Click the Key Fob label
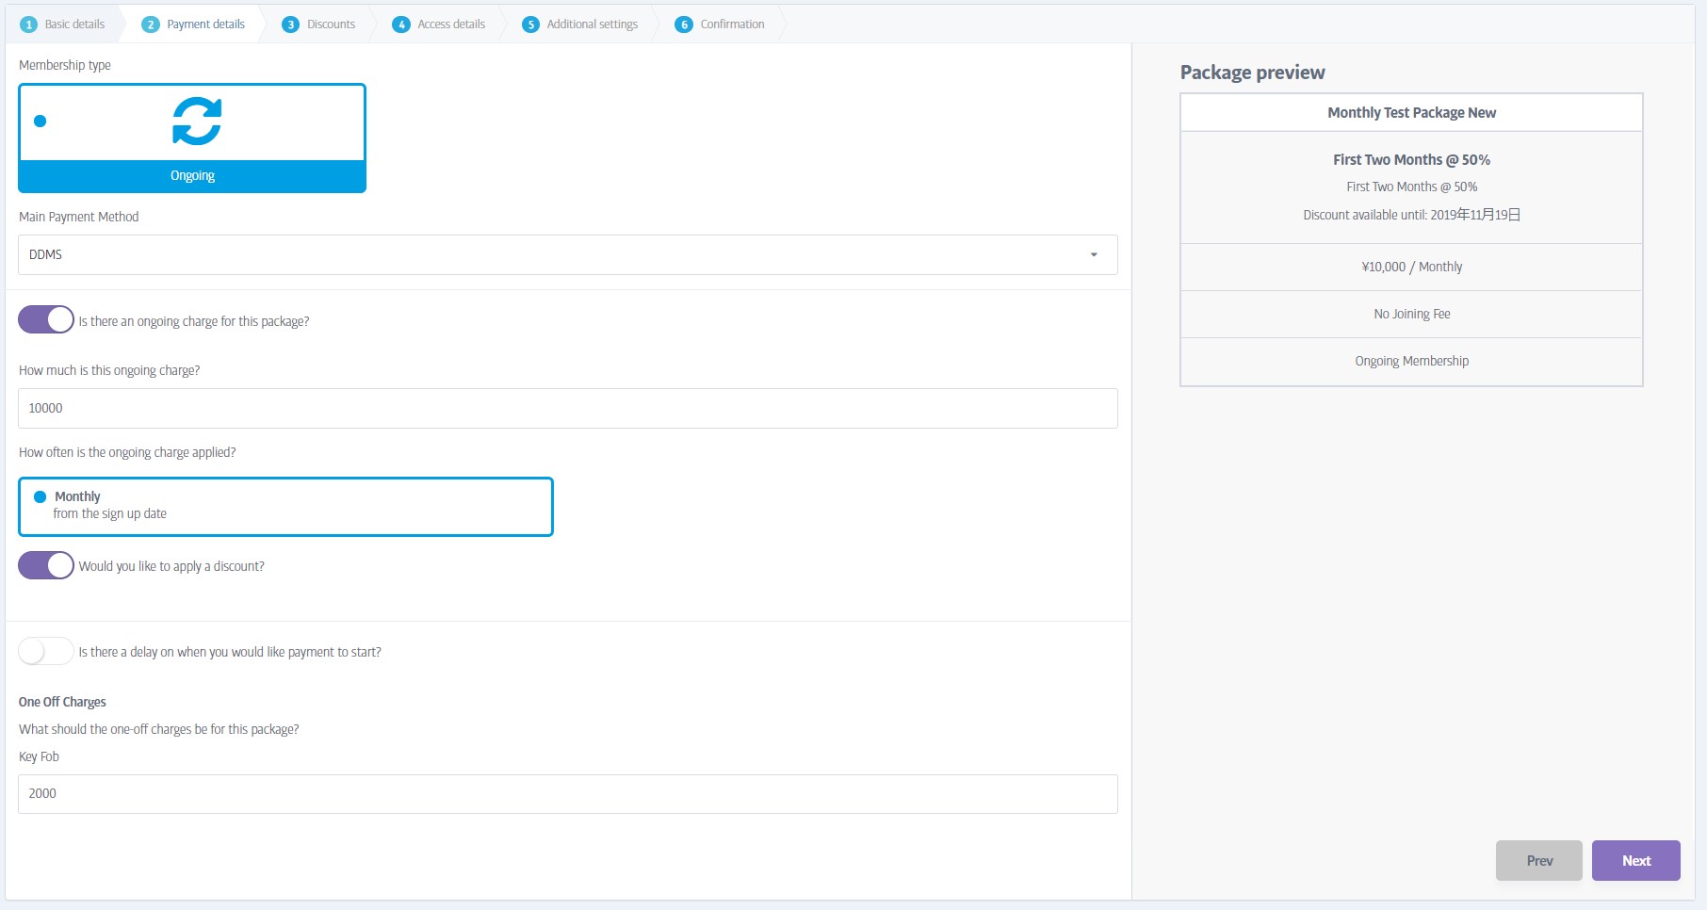1707x910 pixels. 39,756
